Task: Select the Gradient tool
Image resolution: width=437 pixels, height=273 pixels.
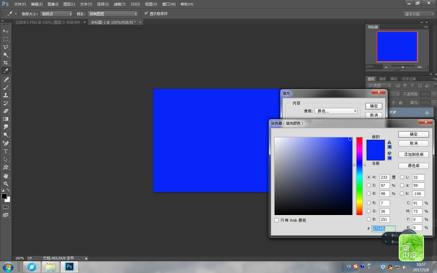Action: pos(6,119)
